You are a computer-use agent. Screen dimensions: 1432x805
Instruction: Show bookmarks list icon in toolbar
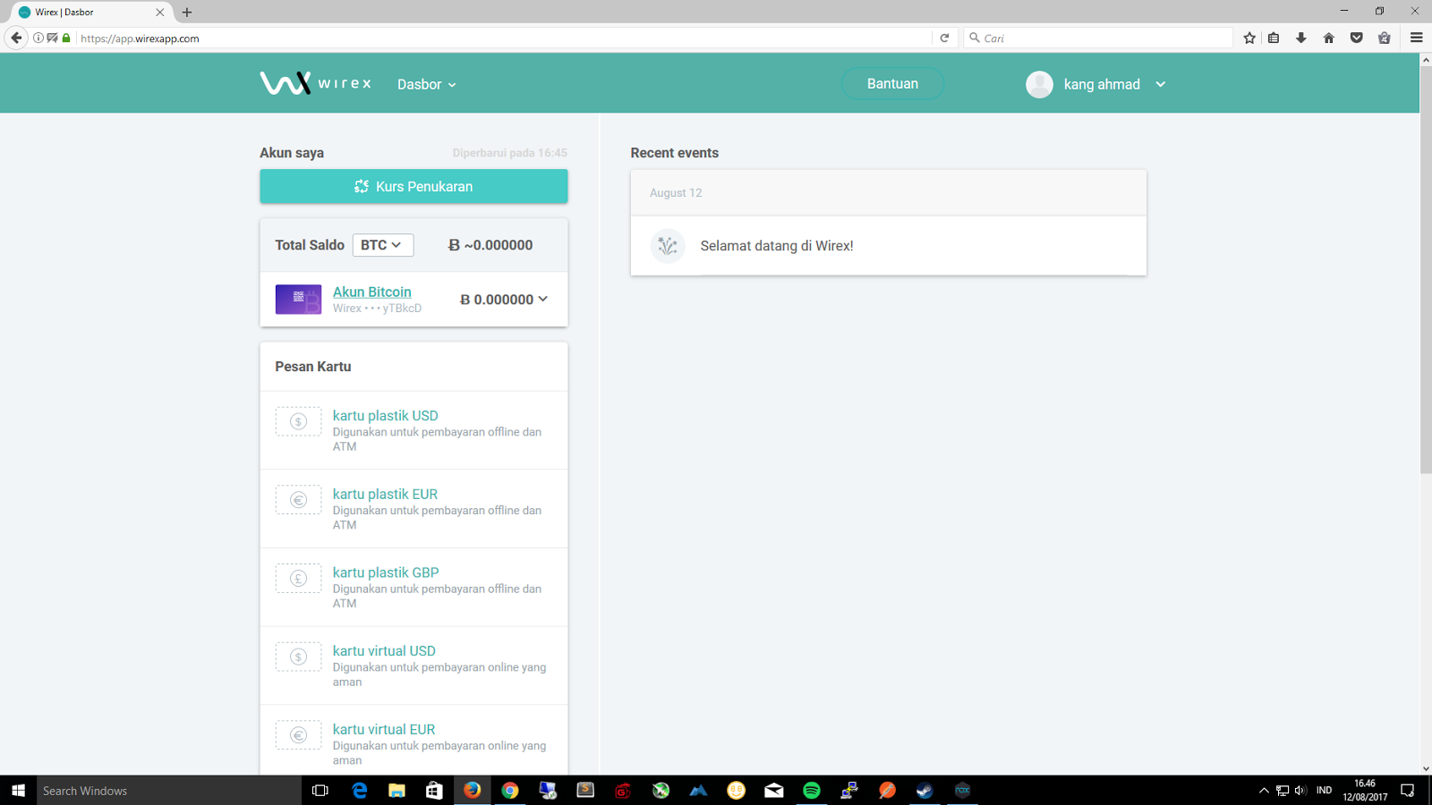[x=1274, y=38]
